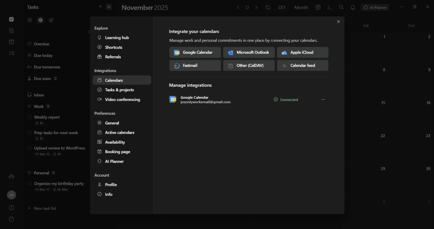Check off Weekly report task
This screenshot has width=434, height=229.
tap(30, 117)
